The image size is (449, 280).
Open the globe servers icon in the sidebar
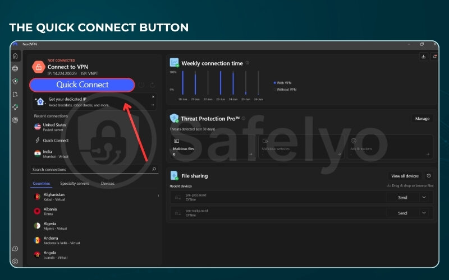(15, 68)
